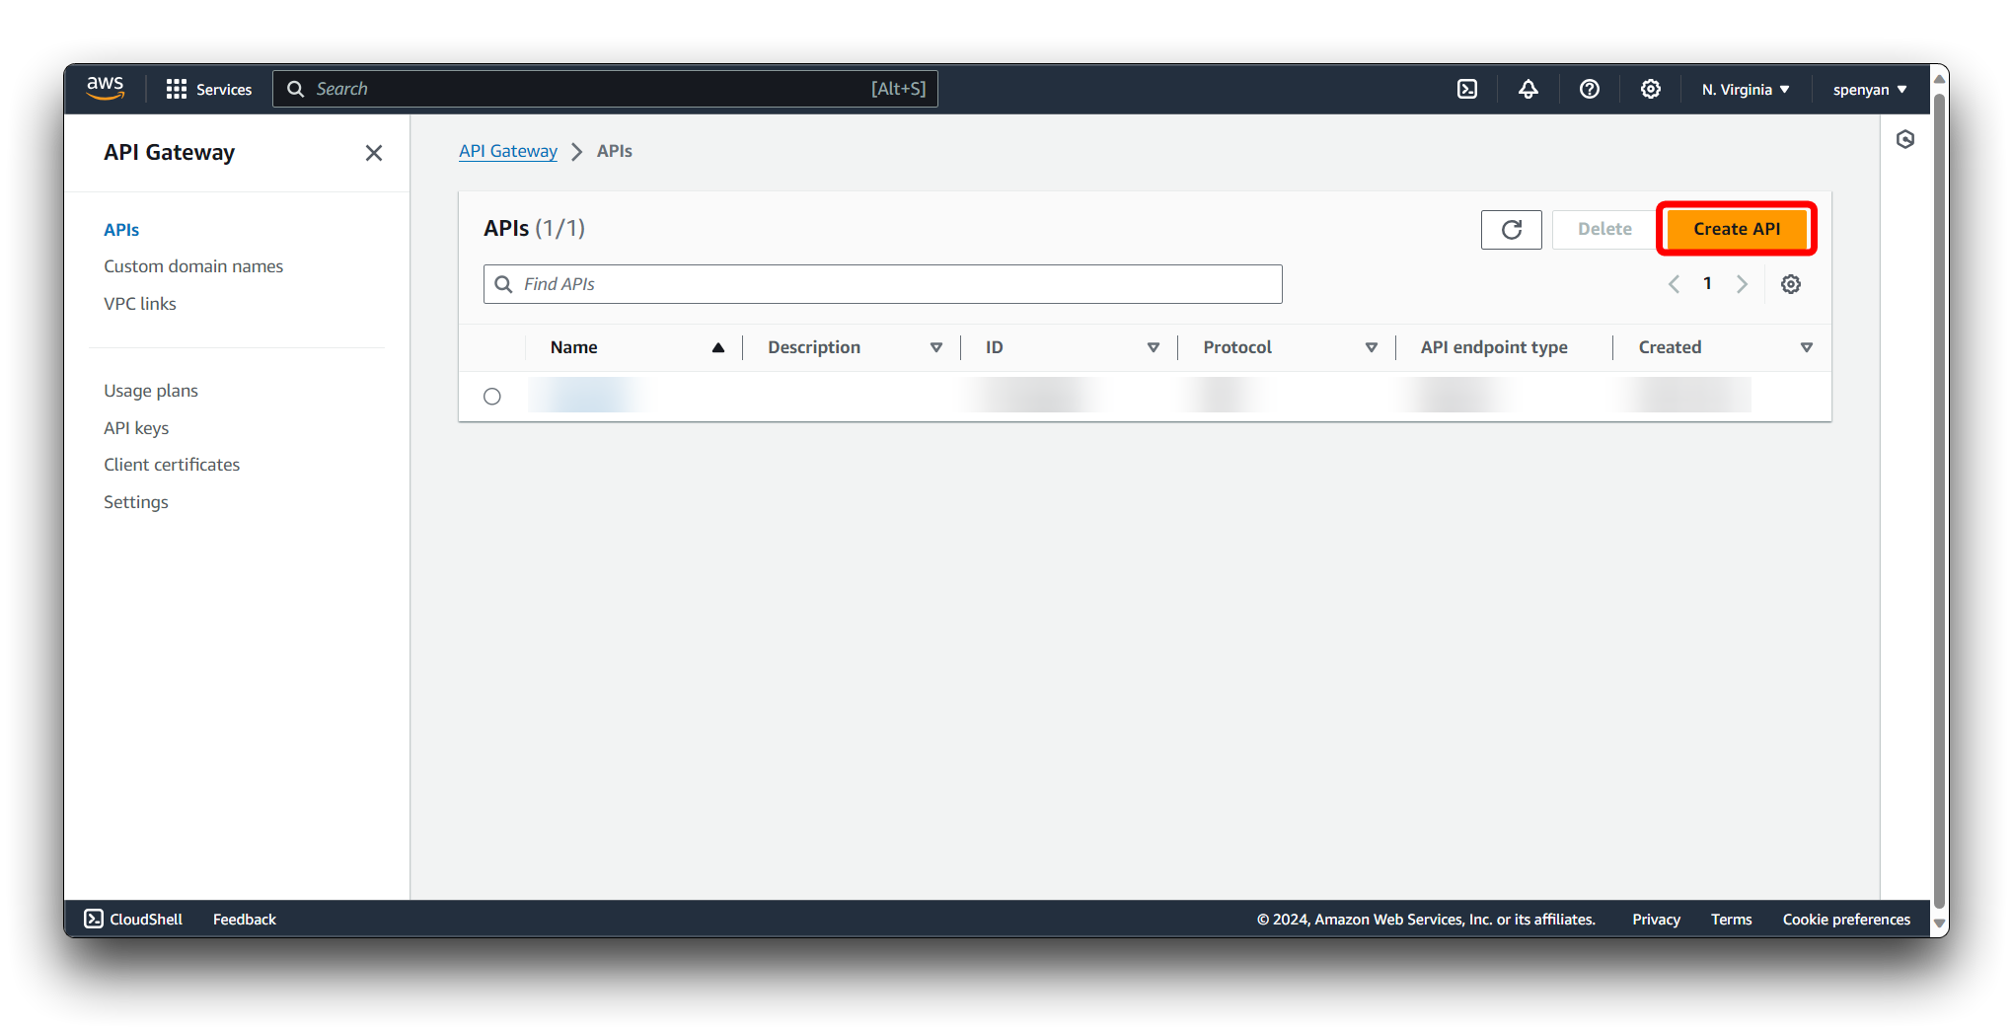
Task: Open VPC links
Action: [x=140, y=304]
